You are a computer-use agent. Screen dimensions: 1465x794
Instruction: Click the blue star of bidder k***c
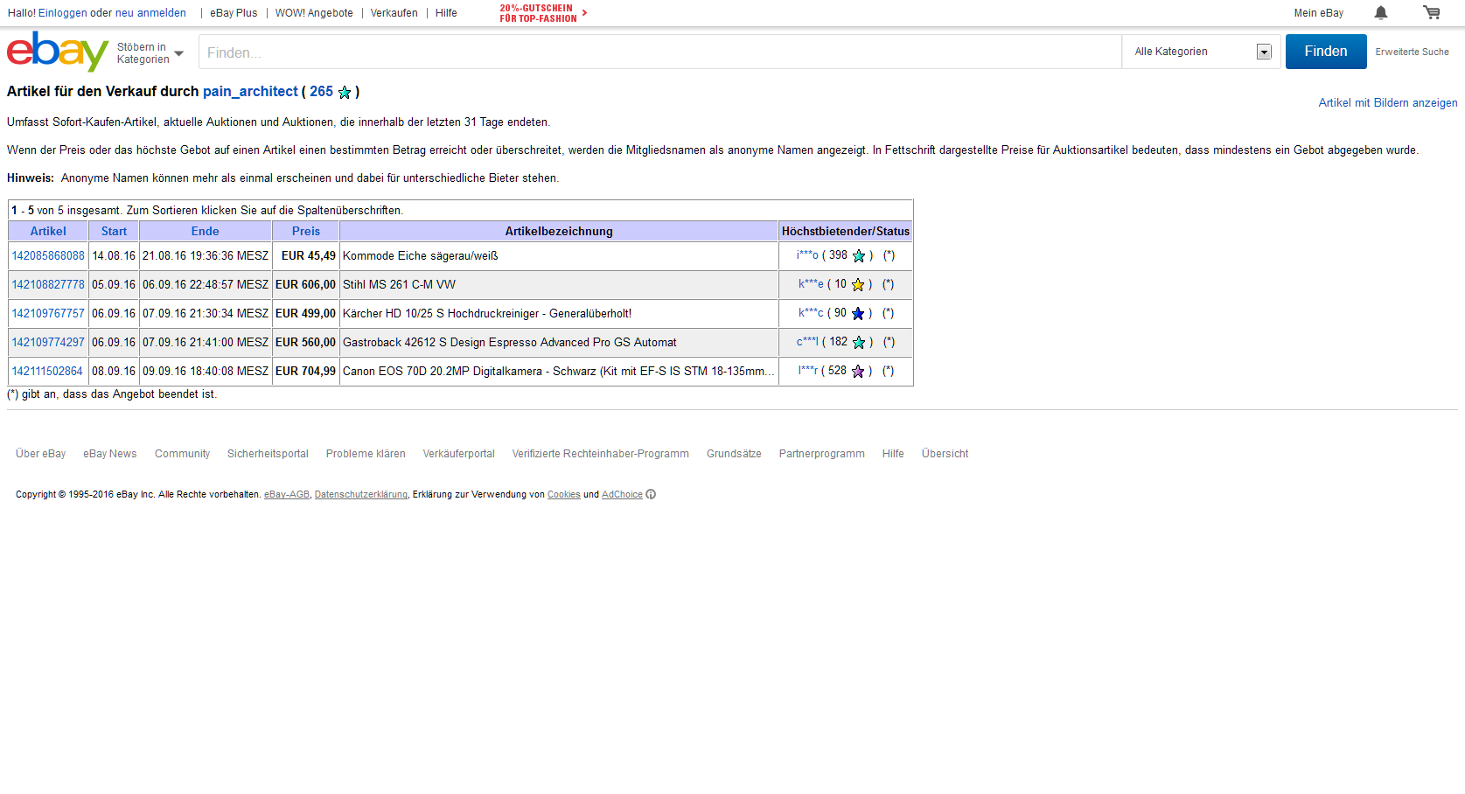tap(858, 314)
